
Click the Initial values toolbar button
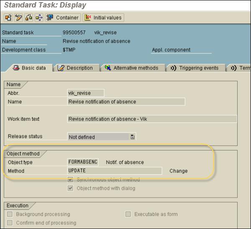click(103, 18)
